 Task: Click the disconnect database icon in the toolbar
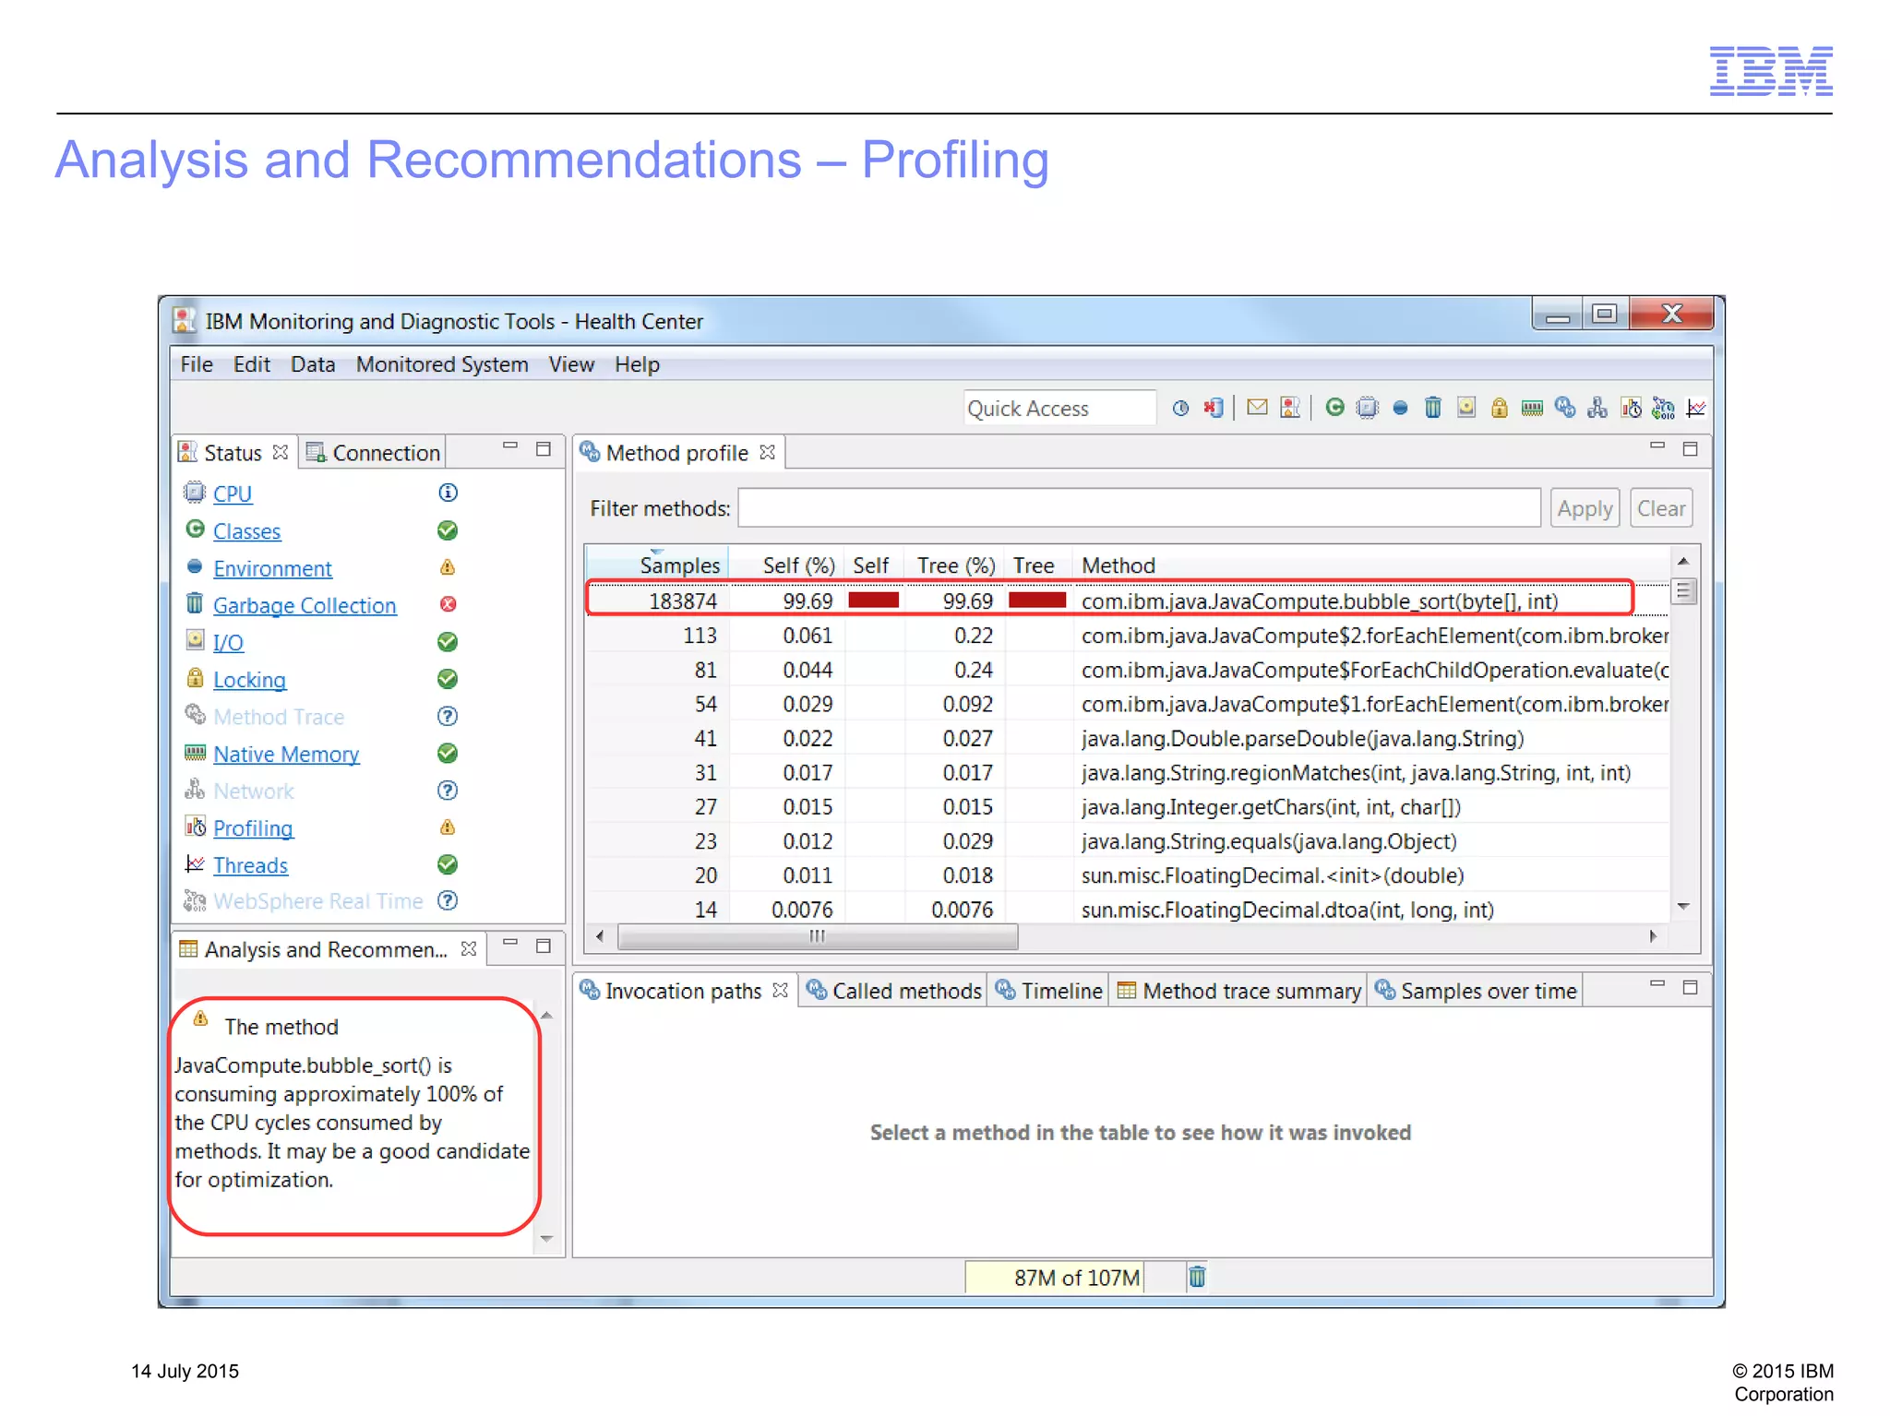(x=1214, y=409)
